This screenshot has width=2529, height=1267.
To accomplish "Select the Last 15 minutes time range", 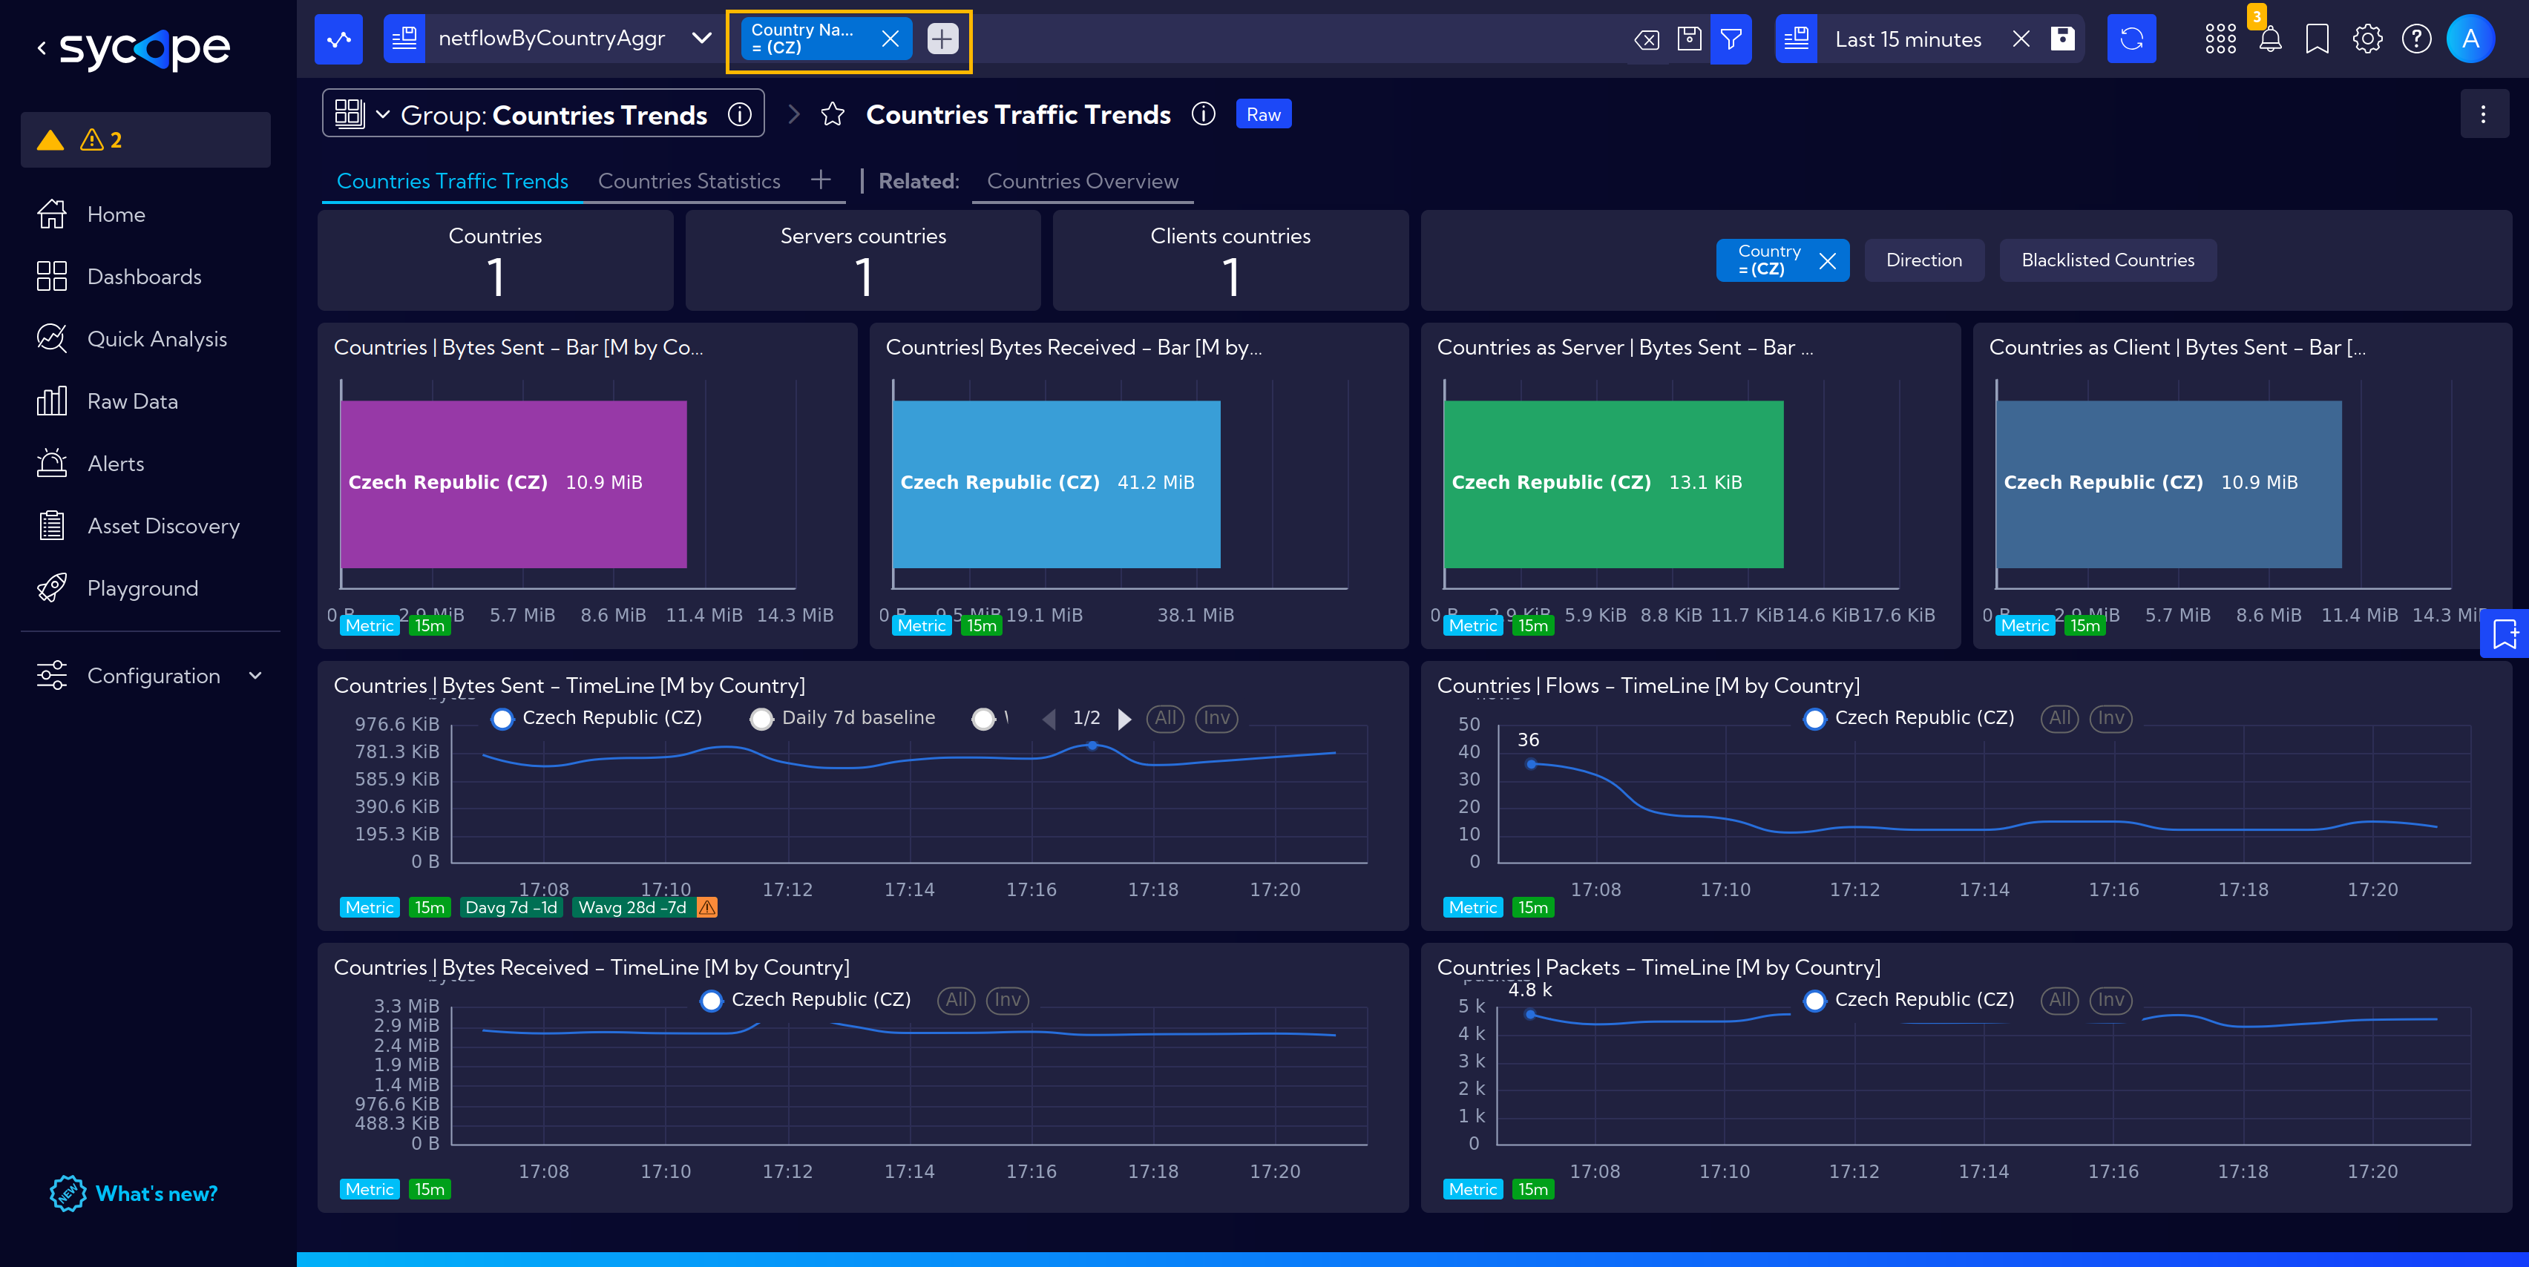I will coord(1908,39).
